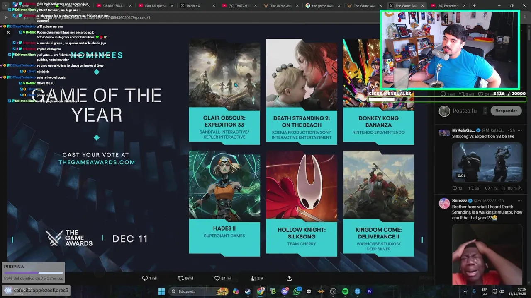Show hidden system tray icons chevron
The width and height of the screenshot is (531, 298).
coord(465,291)
